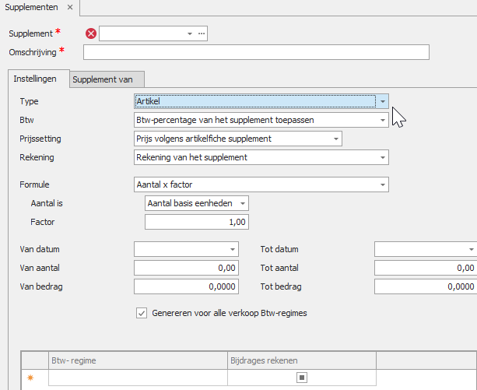Open the Tot datum date picker
The height and width of the screenshot is (390, 477).
pyautogui.click(x=471, y=249)
